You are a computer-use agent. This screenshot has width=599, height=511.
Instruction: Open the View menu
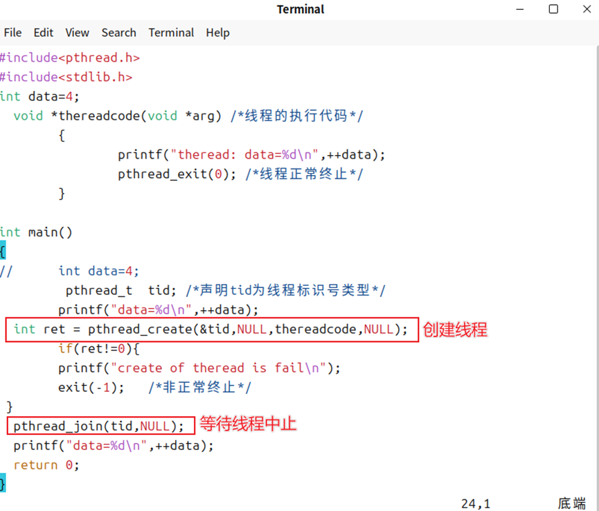pyautogui.click(x=77, y=33)
